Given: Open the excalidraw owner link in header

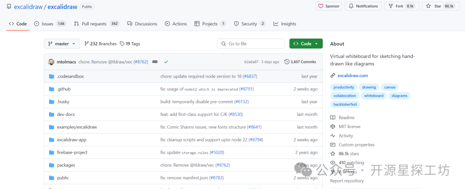Looking at the screenshot, I should point(28,6).
